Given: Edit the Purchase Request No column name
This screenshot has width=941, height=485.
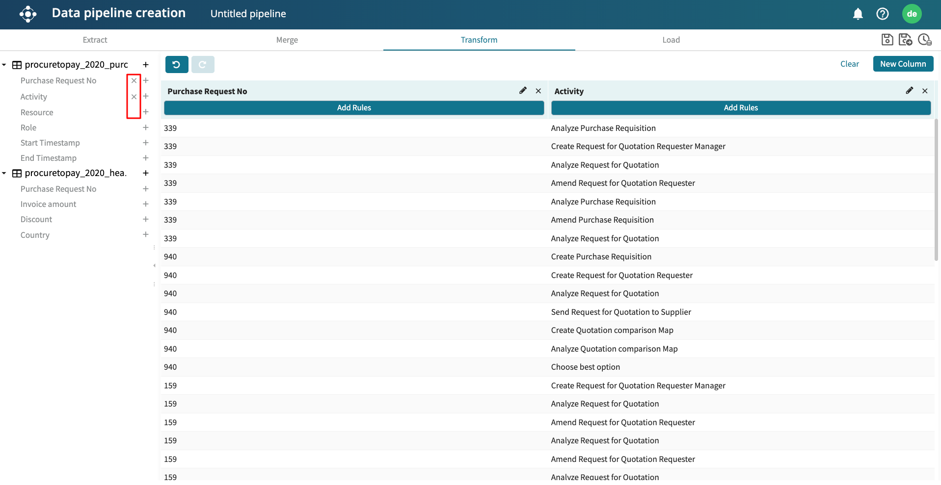Looking at the screenshot, I should (523, 91).
